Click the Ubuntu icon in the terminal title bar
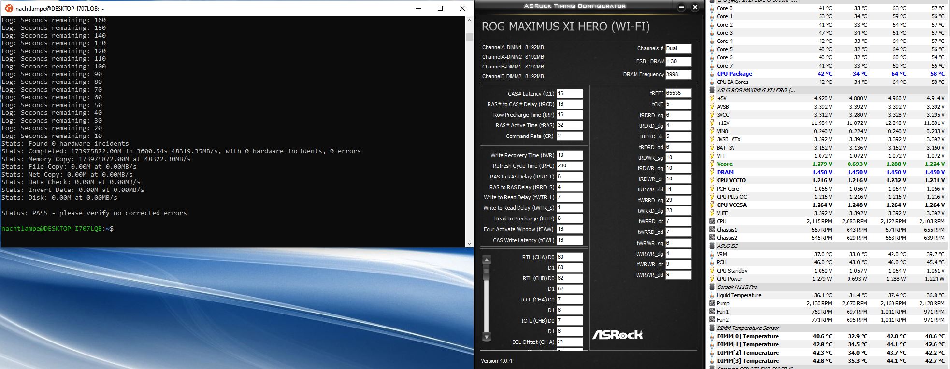 click(8, 8)
